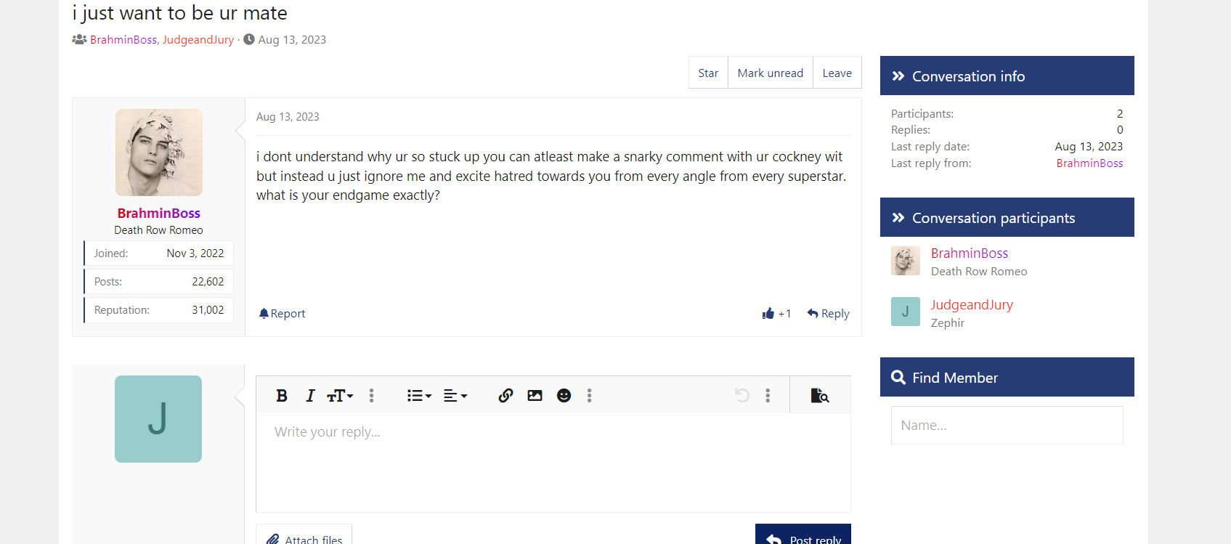This screenshot has height=544, width=1231.
Task: Open the list formatting dropdown
Action: (419, 396)
